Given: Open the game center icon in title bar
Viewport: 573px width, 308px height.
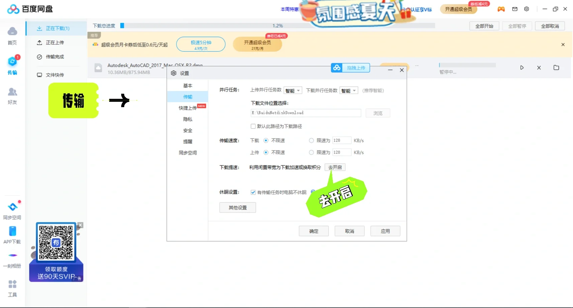Looking at the screenshot, I should pos(501,9).
